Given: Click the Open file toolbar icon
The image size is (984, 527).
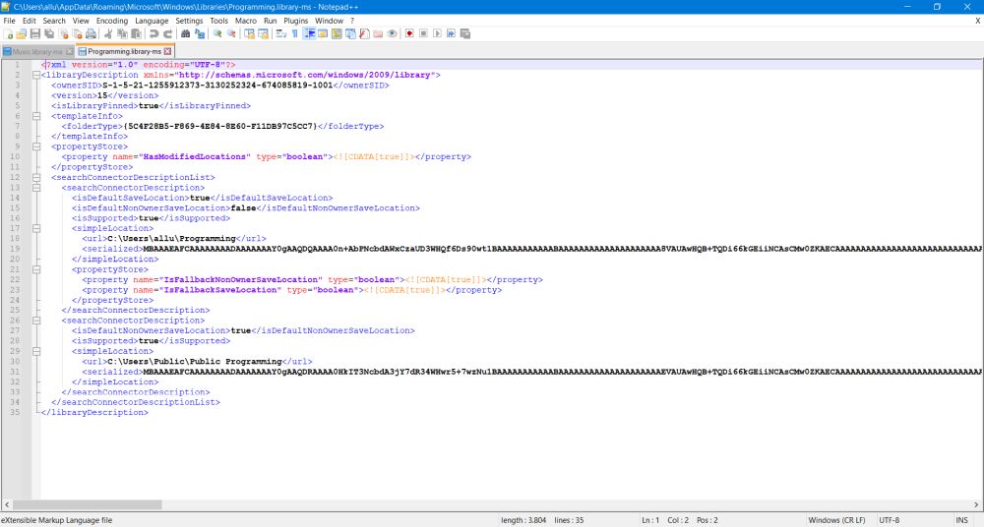Looking at the screenshot, I should [22, 33].
